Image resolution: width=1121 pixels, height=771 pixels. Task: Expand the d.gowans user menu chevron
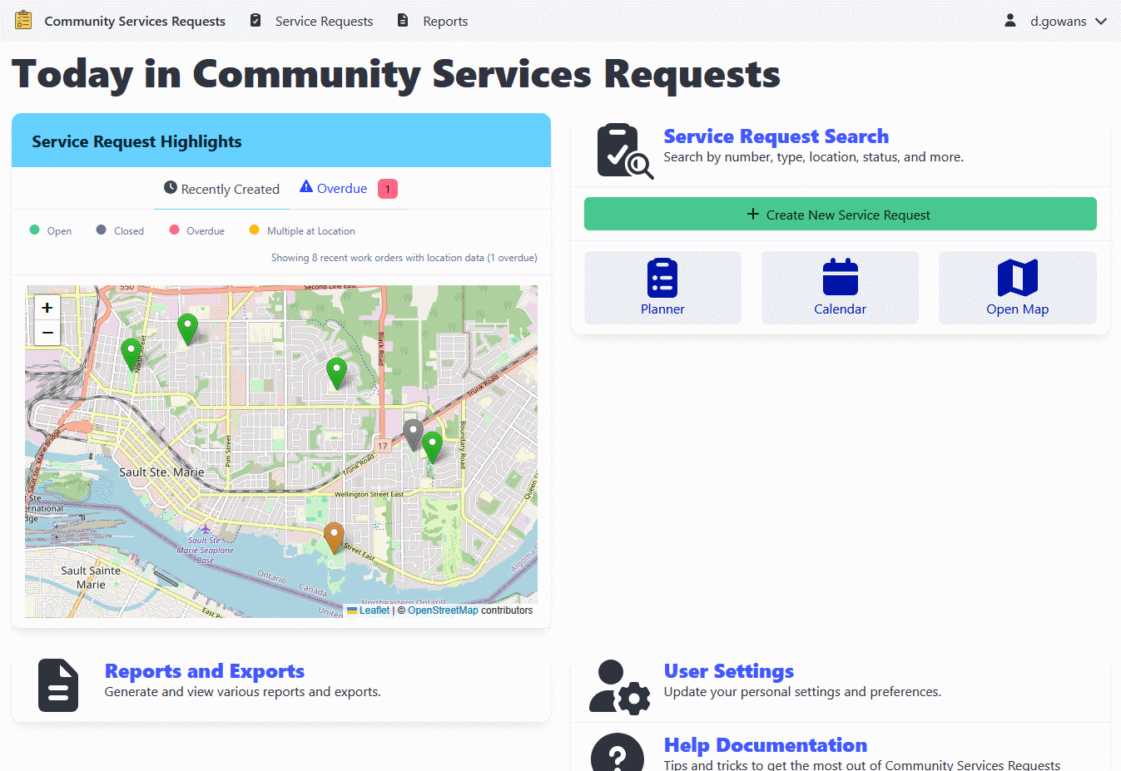pos(1101,21)
